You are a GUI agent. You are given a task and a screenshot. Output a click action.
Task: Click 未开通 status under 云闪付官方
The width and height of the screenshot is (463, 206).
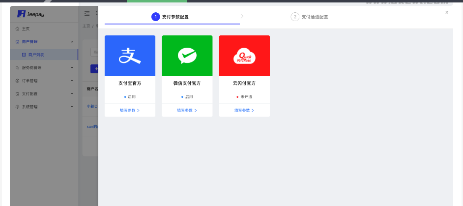tap(244, 97)
